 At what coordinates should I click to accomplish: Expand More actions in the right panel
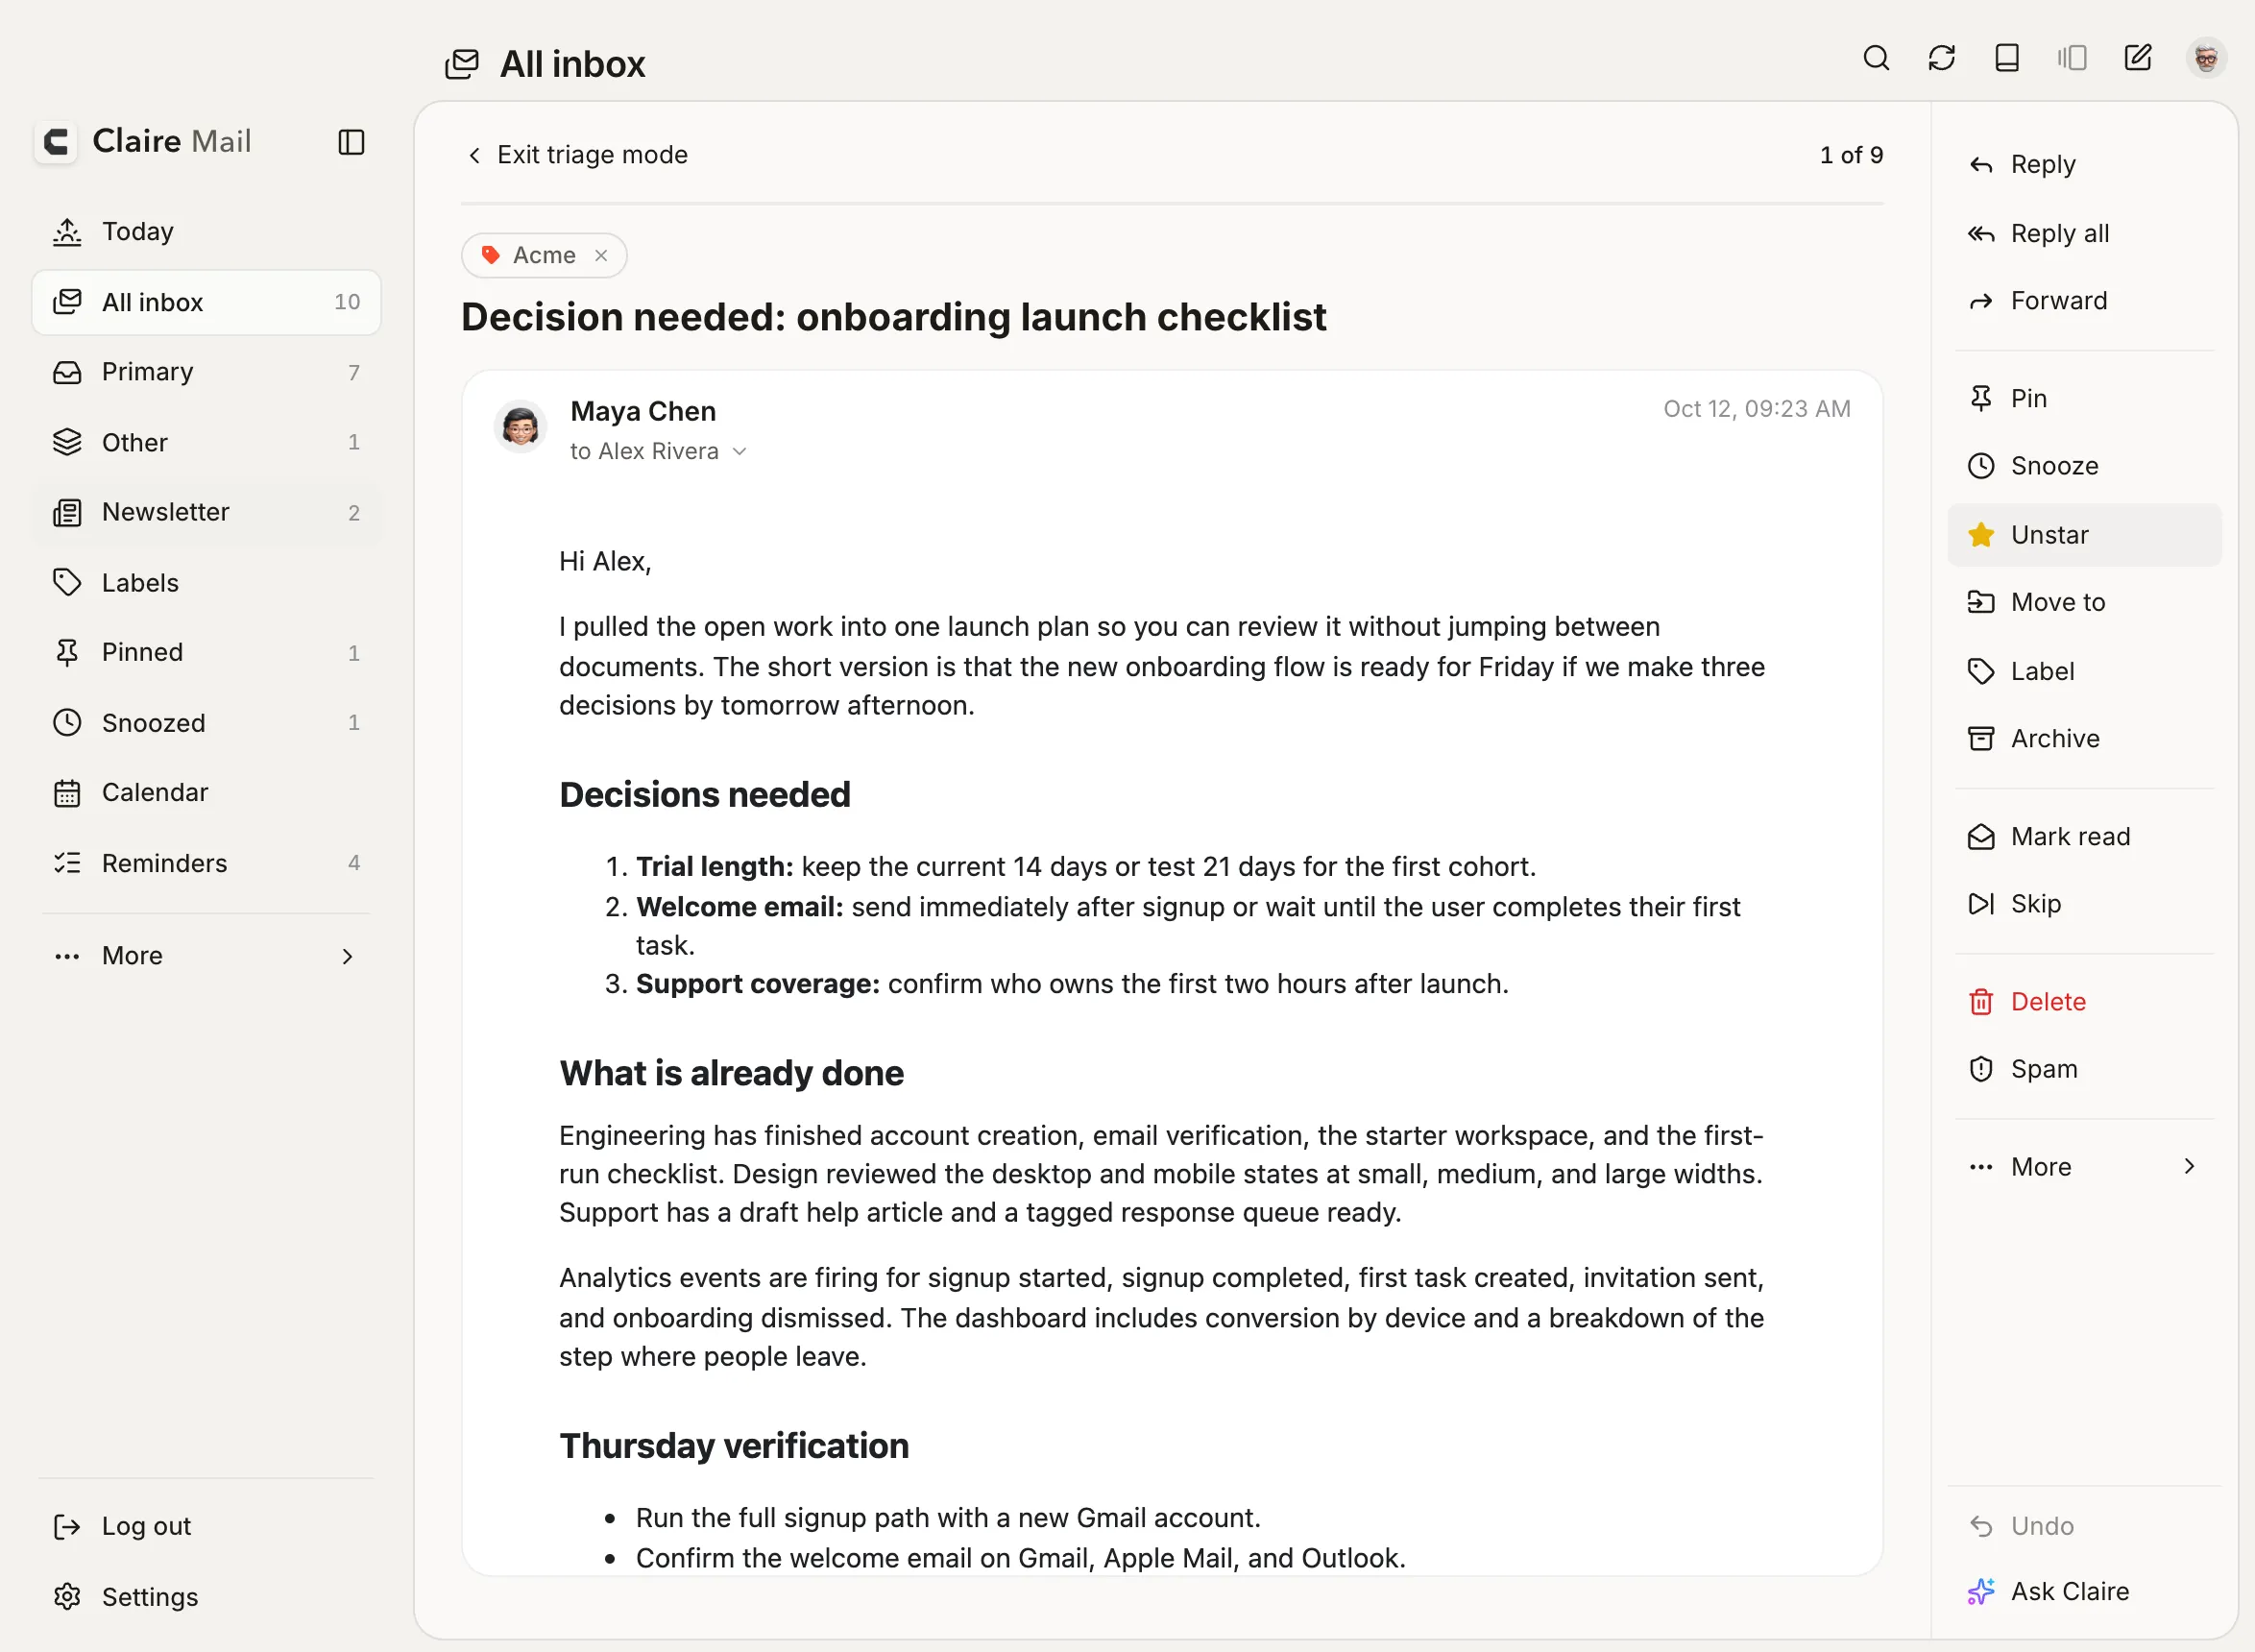click(x=2084, y=1167)
